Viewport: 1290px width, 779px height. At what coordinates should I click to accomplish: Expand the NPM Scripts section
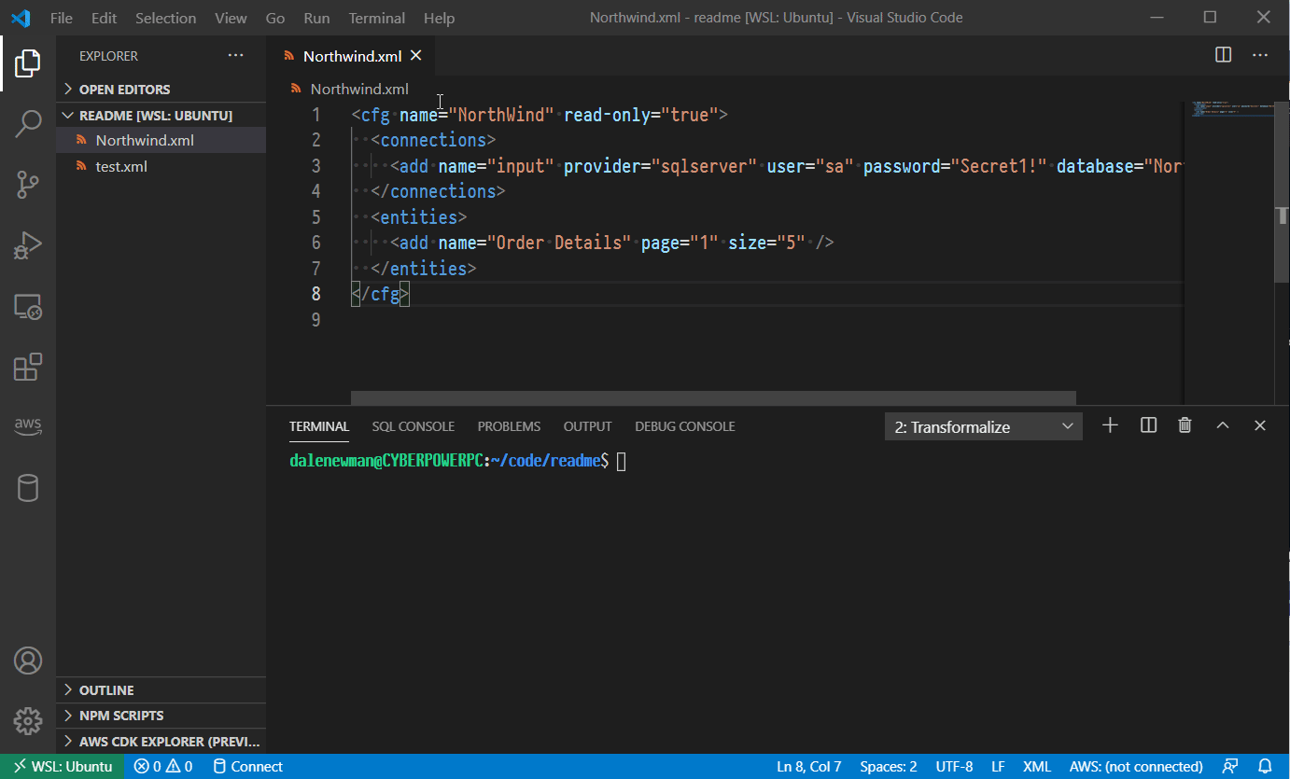[161, 716]
